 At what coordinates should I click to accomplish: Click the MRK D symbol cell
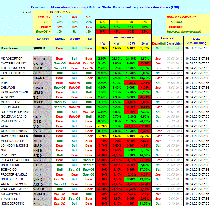tap(43, 102)
